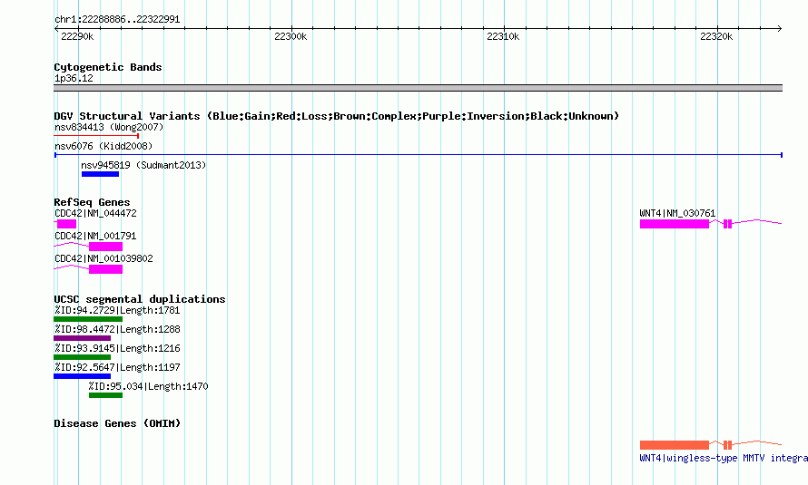Select the CDC42 NM_001791 magenta exon block
Image resolution: width=808 pixels, height=485 pixels.
105,247
